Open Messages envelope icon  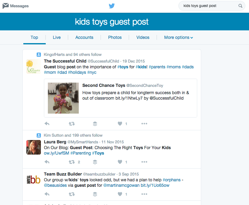click(x=6, y=6)
